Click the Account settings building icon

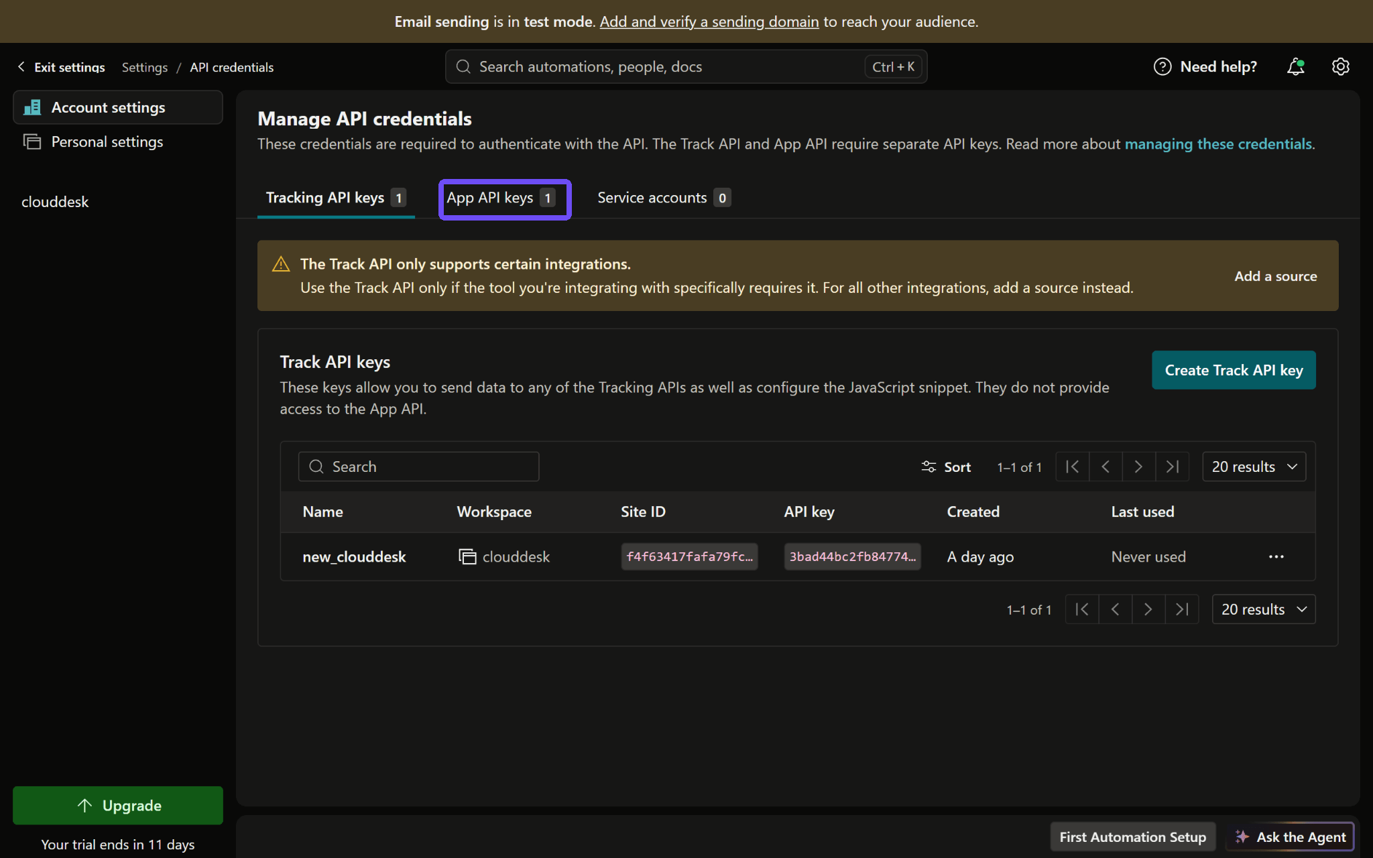[32, 107]
